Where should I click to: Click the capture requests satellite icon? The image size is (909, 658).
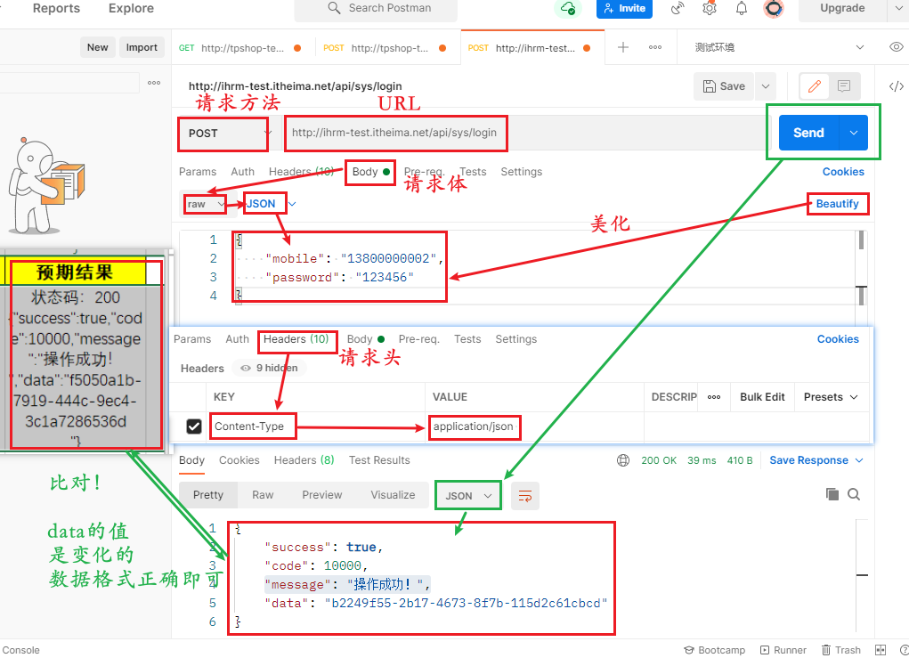tap(677, 8)
